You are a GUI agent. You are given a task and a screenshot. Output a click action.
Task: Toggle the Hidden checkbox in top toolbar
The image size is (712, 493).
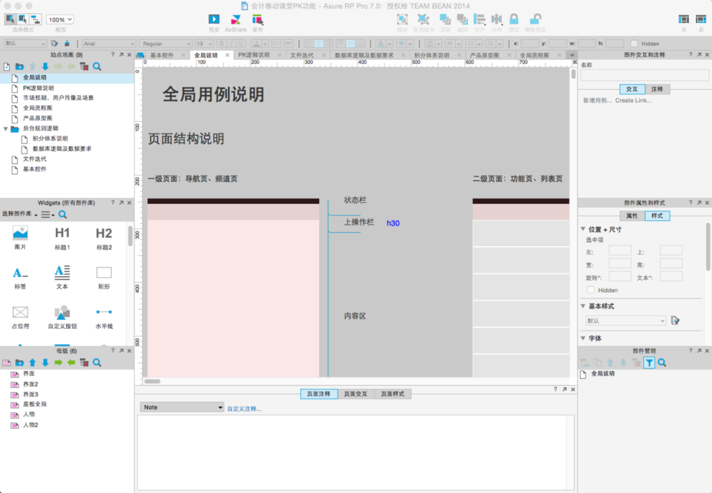coord(634,44)
